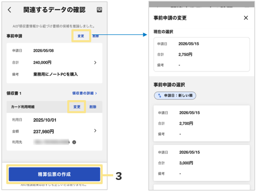258x193 pixels.
Task: Select the application card with 3,000円
Action: 202,163
